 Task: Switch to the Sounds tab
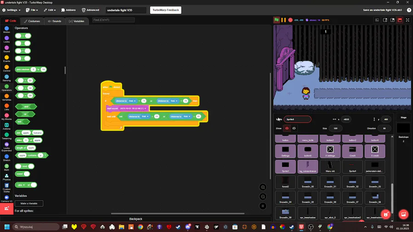click(55, 21)
